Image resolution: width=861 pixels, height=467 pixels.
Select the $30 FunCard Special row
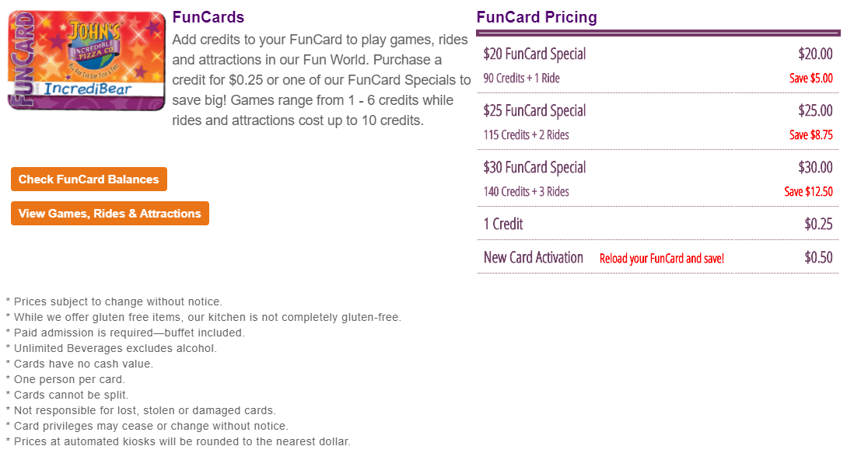pos(534,168)
